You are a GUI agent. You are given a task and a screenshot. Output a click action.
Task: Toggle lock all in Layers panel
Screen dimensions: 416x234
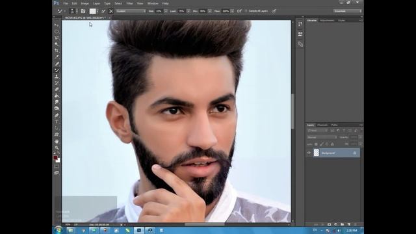pyautogui.click(x=332, y=144)
